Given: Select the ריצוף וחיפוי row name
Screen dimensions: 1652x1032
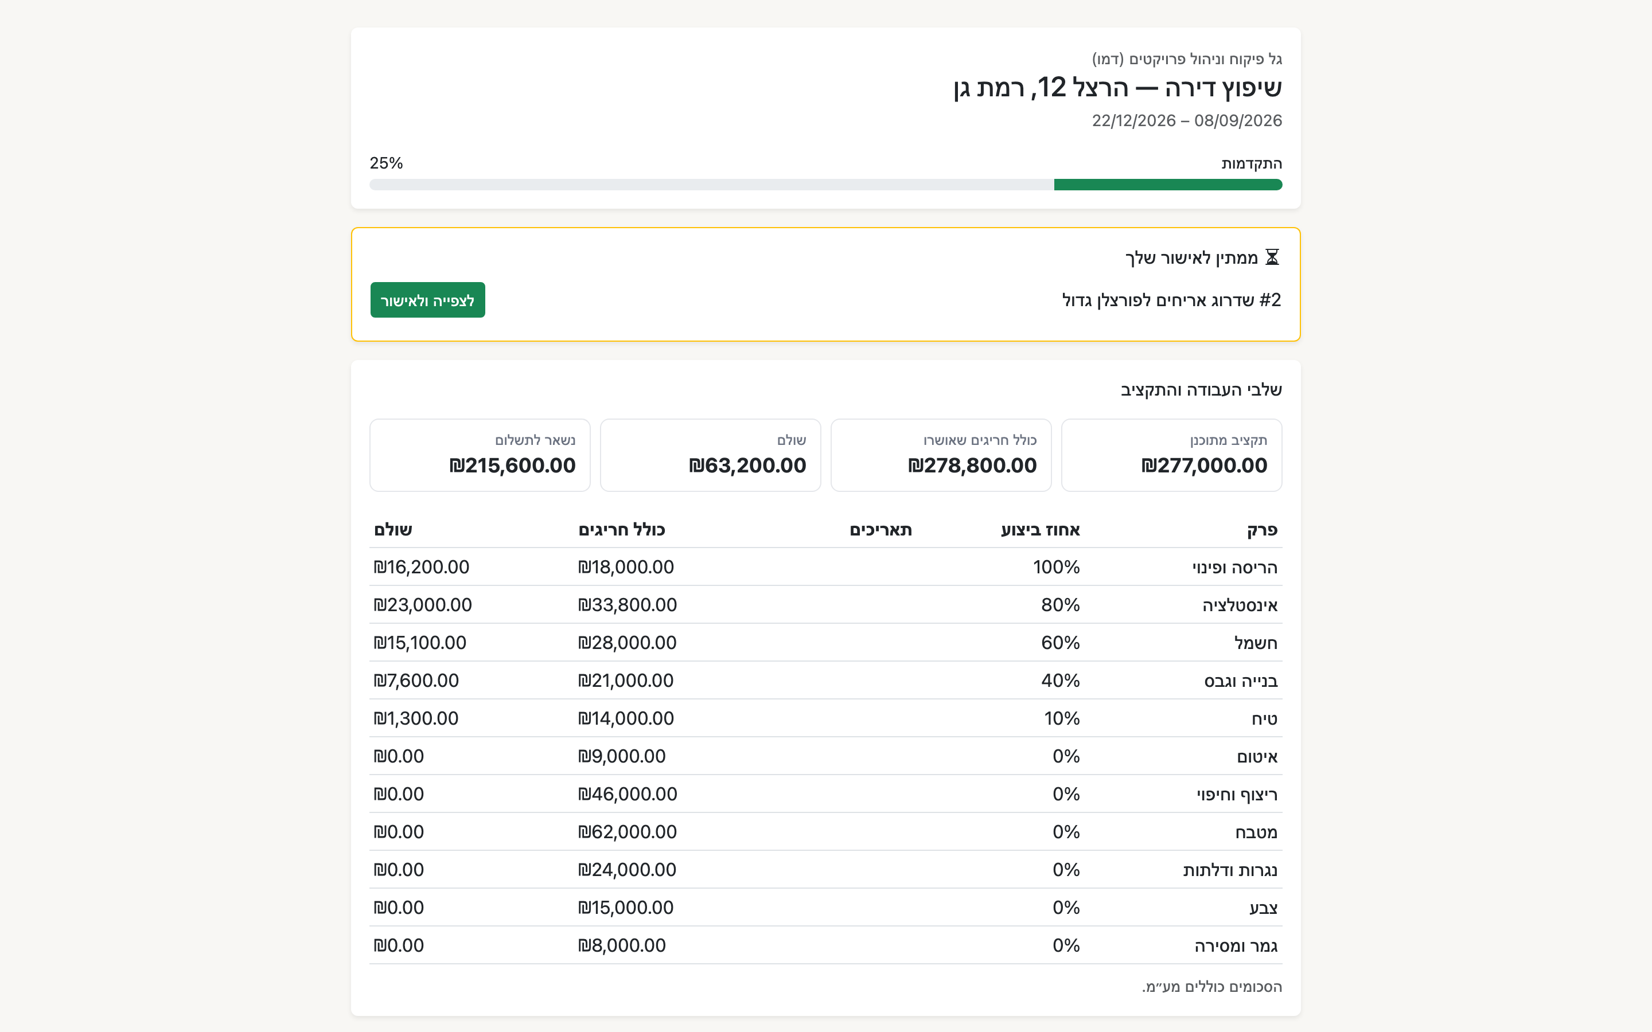Looking at the screenshot, I should coord(1236,795).
